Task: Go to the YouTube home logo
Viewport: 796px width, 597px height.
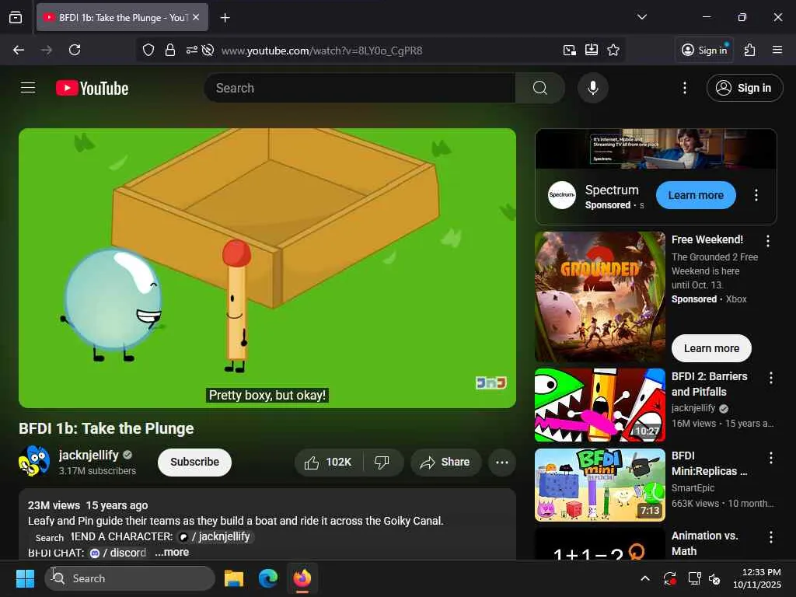Action: 92,89
